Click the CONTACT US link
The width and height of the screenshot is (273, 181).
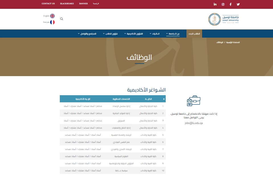point(48,4)
